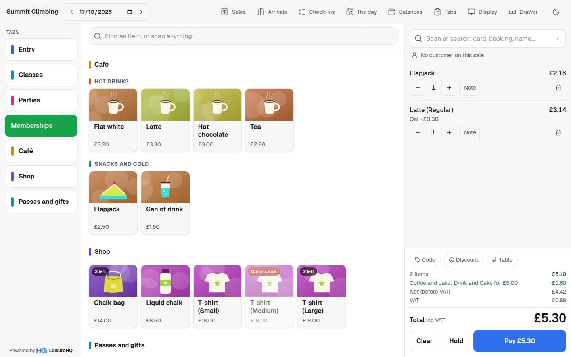Screen dimensions: 571x357
Task: Go to previous day arrow
Action: [x=71, y=12]
